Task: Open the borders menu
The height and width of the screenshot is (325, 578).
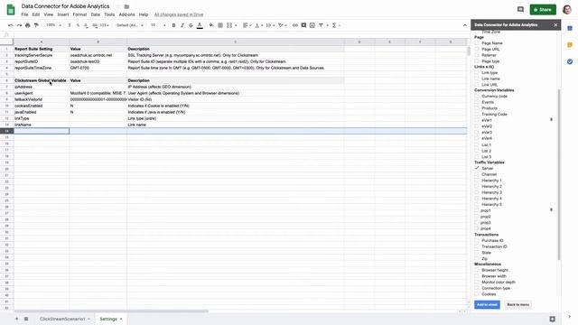Action: point(220,25)
